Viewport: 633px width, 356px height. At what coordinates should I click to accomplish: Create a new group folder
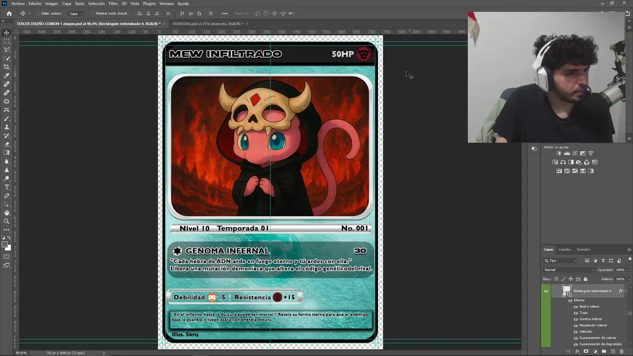(x=604, y=351)
